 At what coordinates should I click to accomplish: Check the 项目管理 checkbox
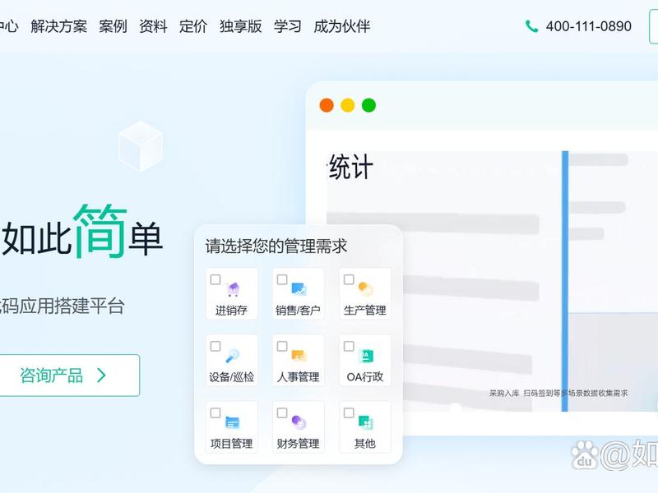tap(215, 413)
